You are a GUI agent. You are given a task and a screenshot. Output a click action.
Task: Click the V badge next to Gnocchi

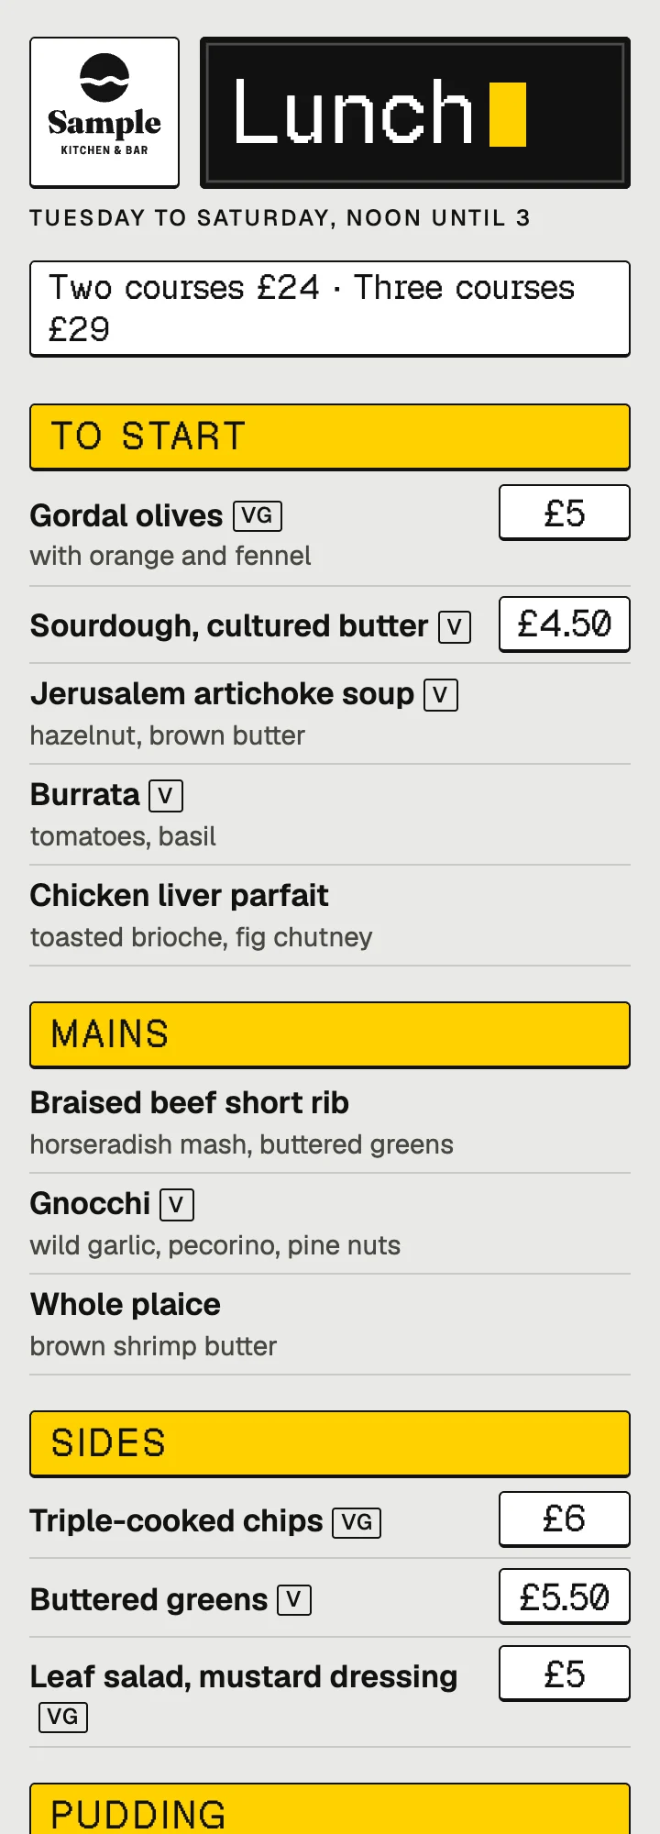coord(177,1205)
